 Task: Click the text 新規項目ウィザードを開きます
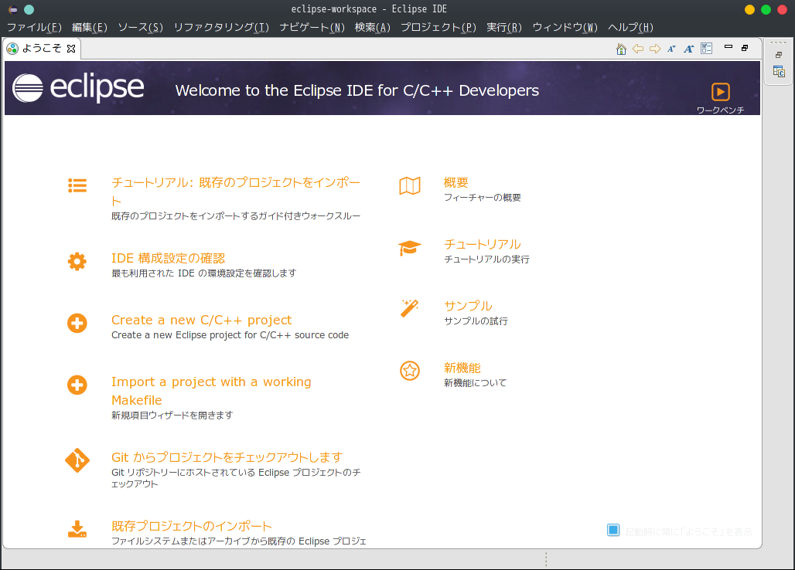pos(172,415)
